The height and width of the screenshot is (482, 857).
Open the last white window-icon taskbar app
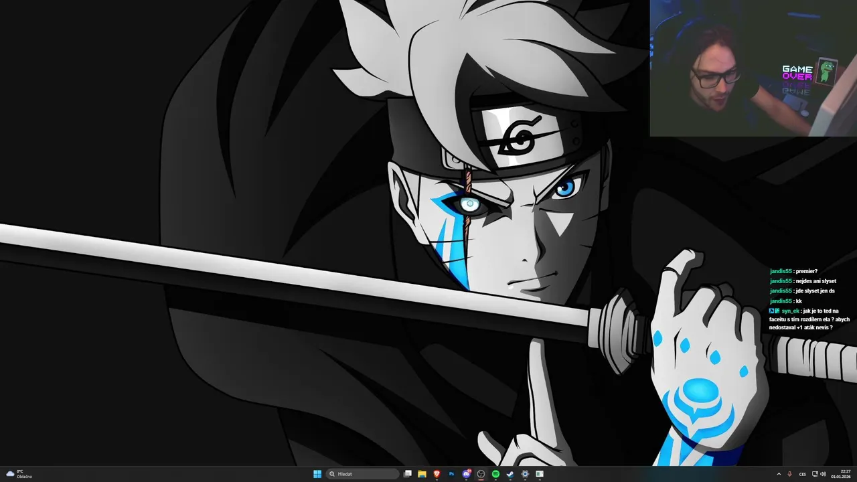coord(540,474)
